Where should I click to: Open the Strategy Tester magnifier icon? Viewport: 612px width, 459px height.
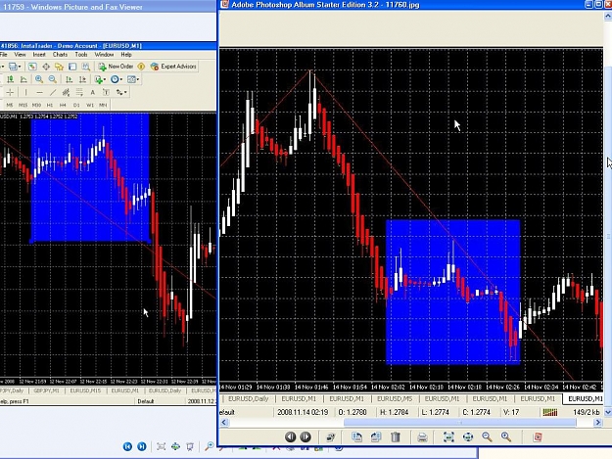pyautogui.click(x=86, y=67)
